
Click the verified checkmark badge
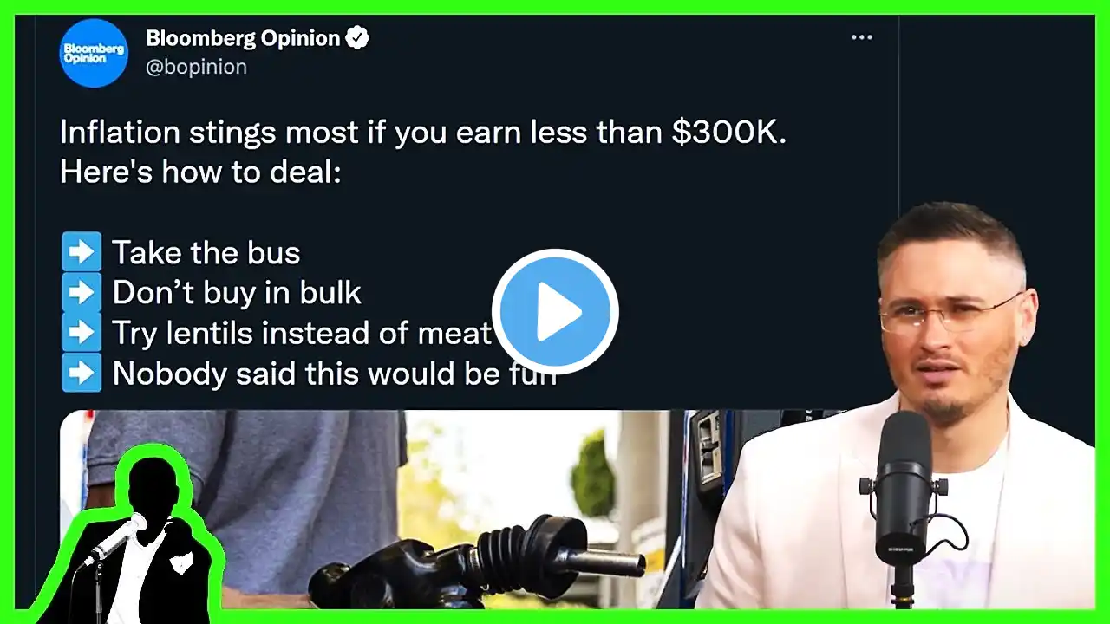point(357,38)
